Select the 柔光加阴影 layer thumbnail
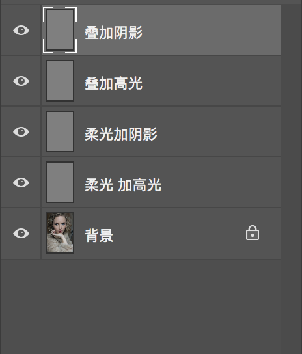This screenshot has width=302, height=354. pos(60,131)
